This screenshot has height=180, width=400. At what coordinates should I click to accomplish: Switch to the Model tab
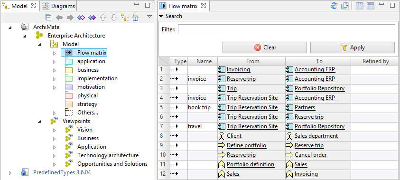click(x=19, y=6)
